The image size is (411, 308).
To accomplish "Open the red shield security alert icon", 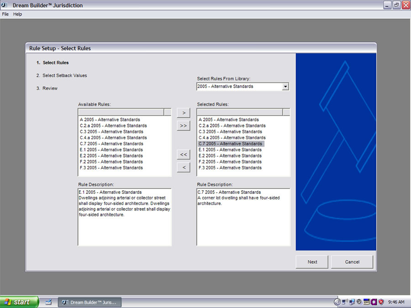I will 381,302.
